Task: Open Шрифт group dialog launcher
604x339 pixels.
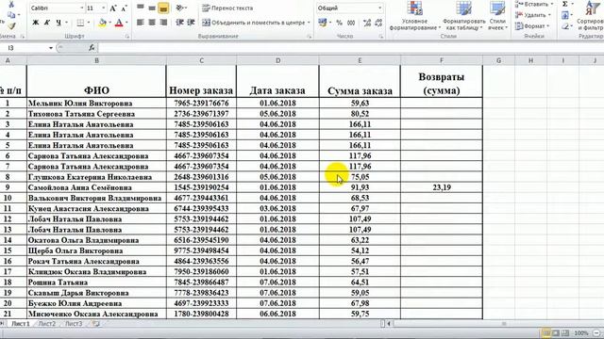Action: point(128,36)
